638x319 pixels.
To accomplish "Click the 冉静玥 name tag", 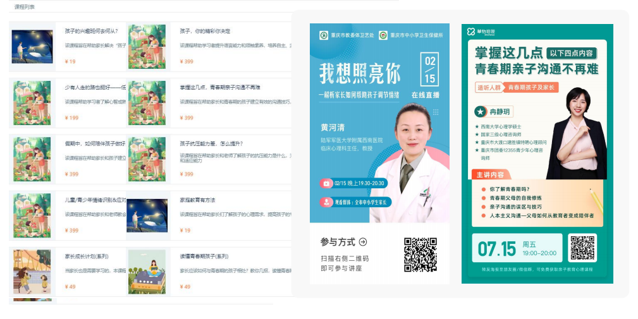I will [500, 111].
